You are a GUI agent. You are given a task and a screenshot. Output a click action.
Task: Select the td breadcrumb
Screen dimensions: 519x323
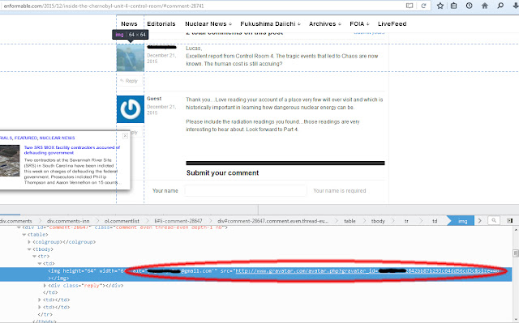(435, 221)
